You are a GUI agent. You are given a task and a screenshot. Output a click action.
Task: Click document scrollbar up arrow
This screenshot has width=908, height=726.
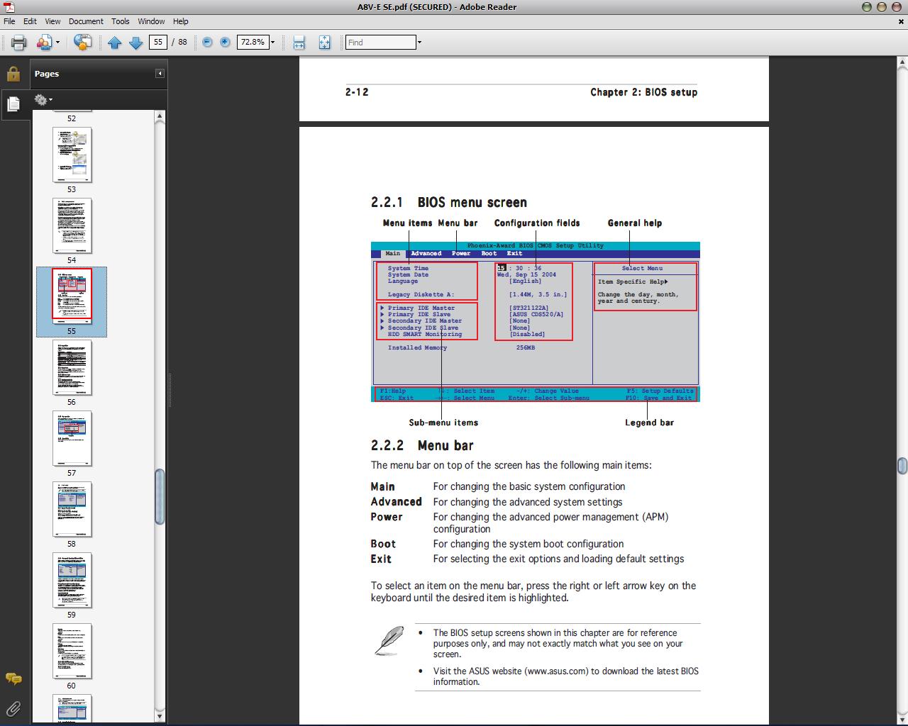(902, 62)
